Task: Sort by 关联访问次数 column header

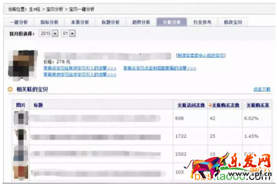Action: click(x=191, y=105)
